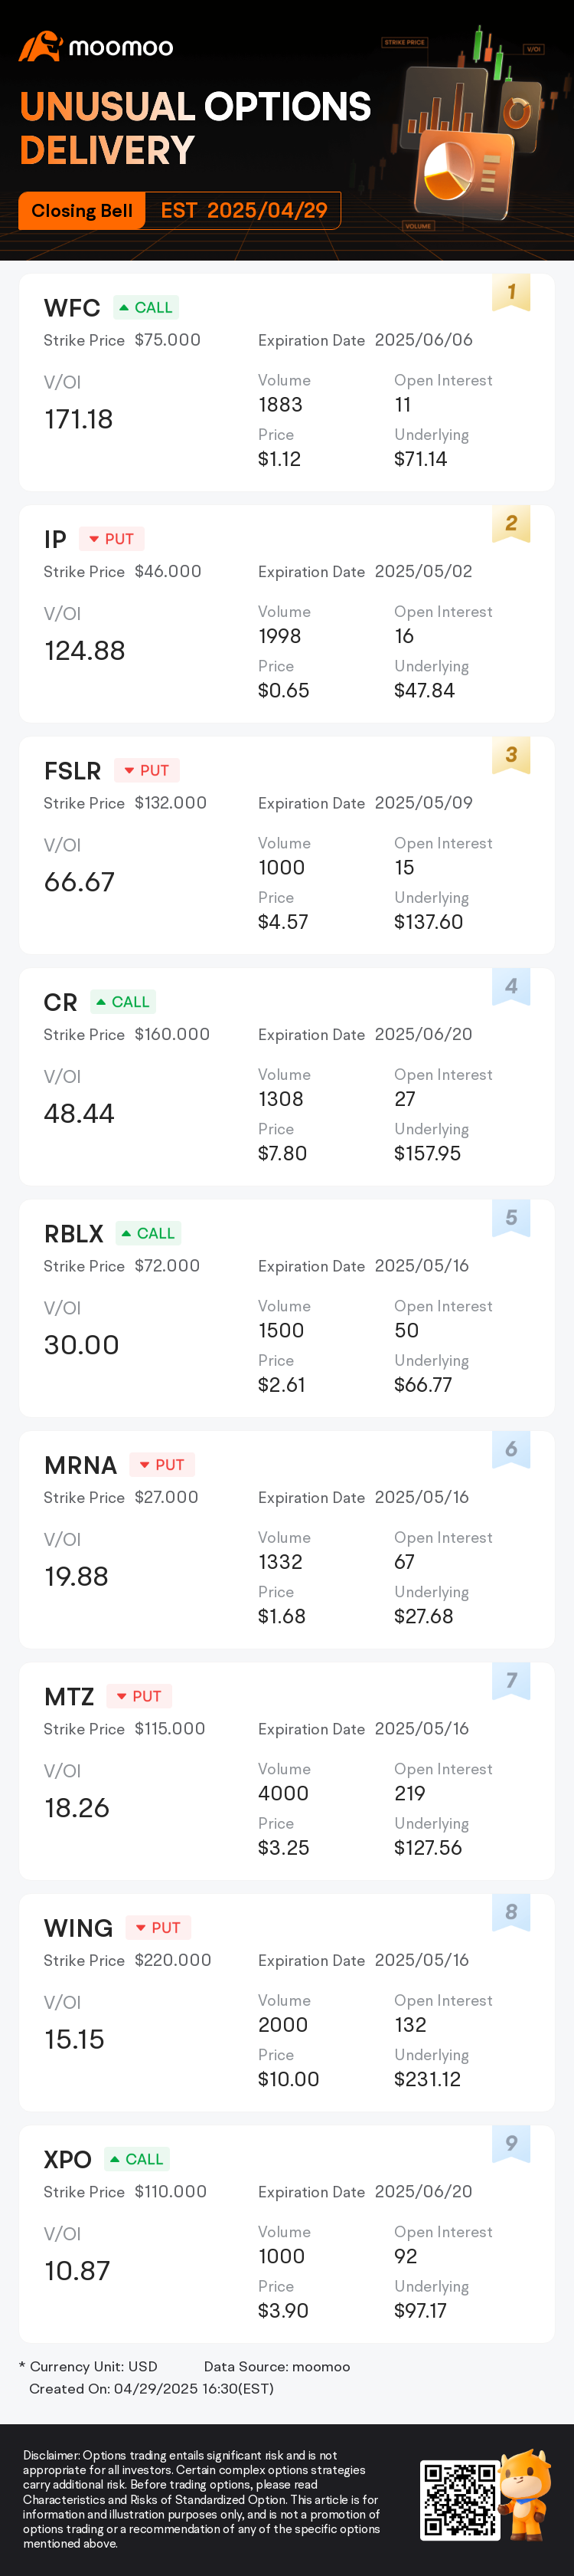The width and height of the screenshot is (574, 2576).
Task: Click the PUT tag next to FSLR
Action: (147, 771)
